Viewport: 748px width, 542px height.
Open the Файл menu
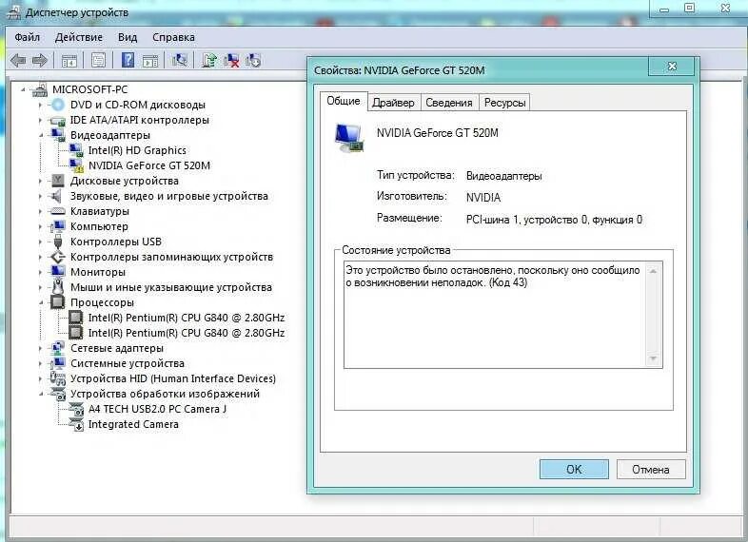28,37
